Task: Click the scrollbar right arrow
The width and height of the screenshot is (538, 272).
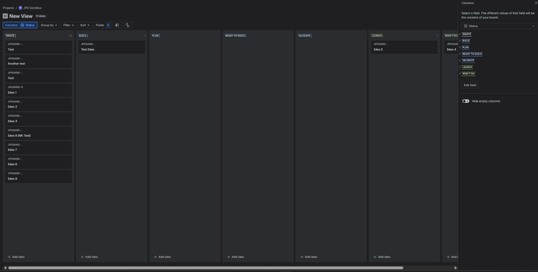Action: [456, 268]
